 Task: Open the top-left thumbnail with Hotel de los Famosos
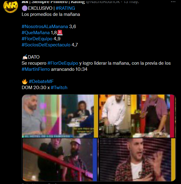coord(60,116)
